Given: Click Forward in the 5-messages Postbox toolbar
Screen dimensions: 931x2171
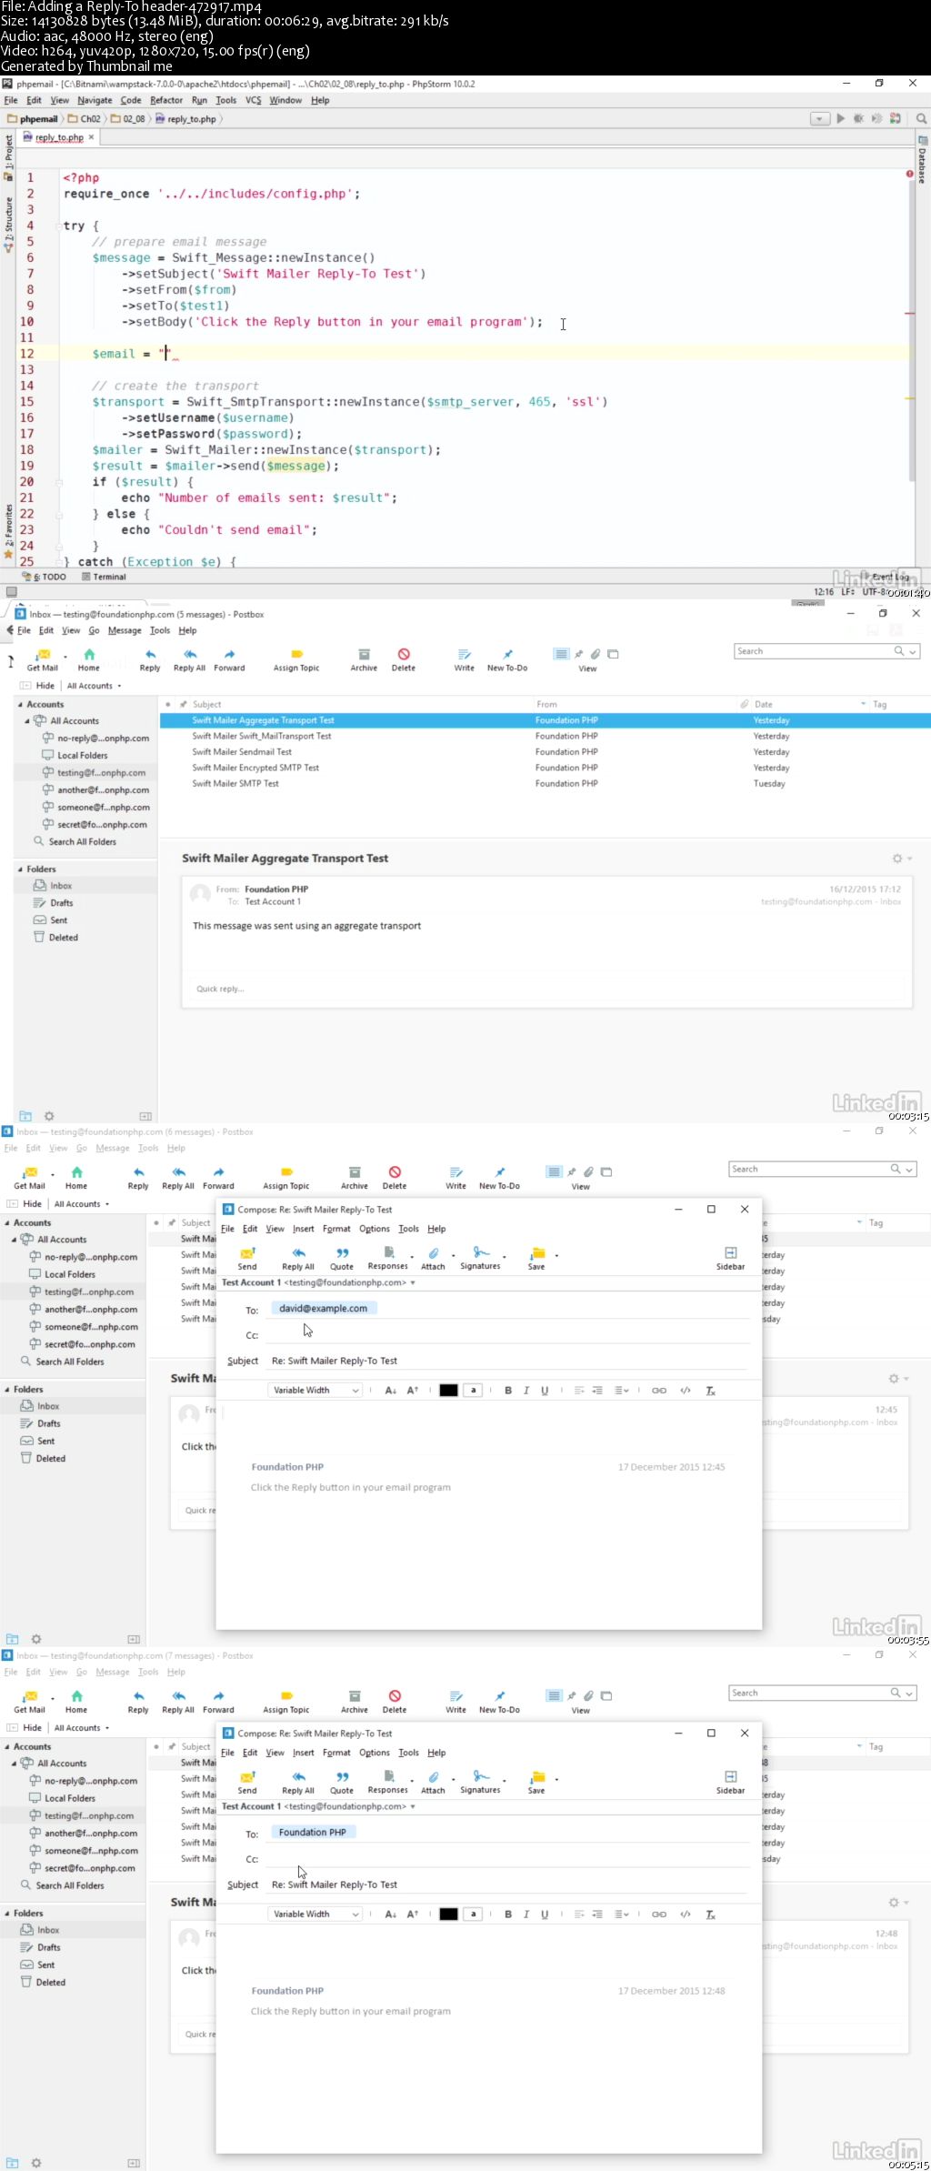Looking at the screenshot, I should (229, 660).
